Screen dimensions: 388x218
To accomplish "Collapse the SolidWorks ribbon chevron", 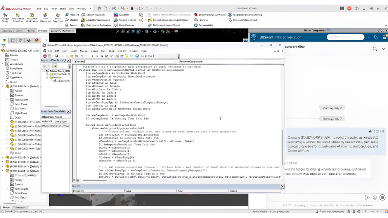I will [x=386, y=26].
